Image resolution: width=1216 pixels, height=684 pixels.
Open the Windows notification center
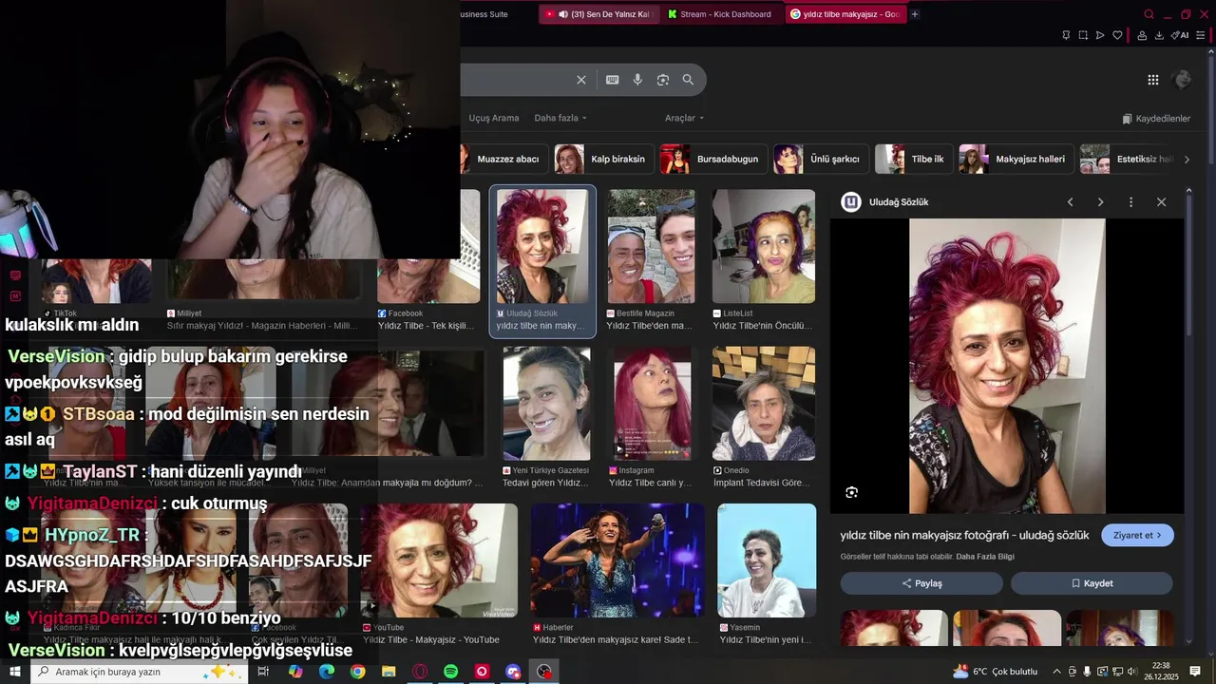(x=1195, y=672)
